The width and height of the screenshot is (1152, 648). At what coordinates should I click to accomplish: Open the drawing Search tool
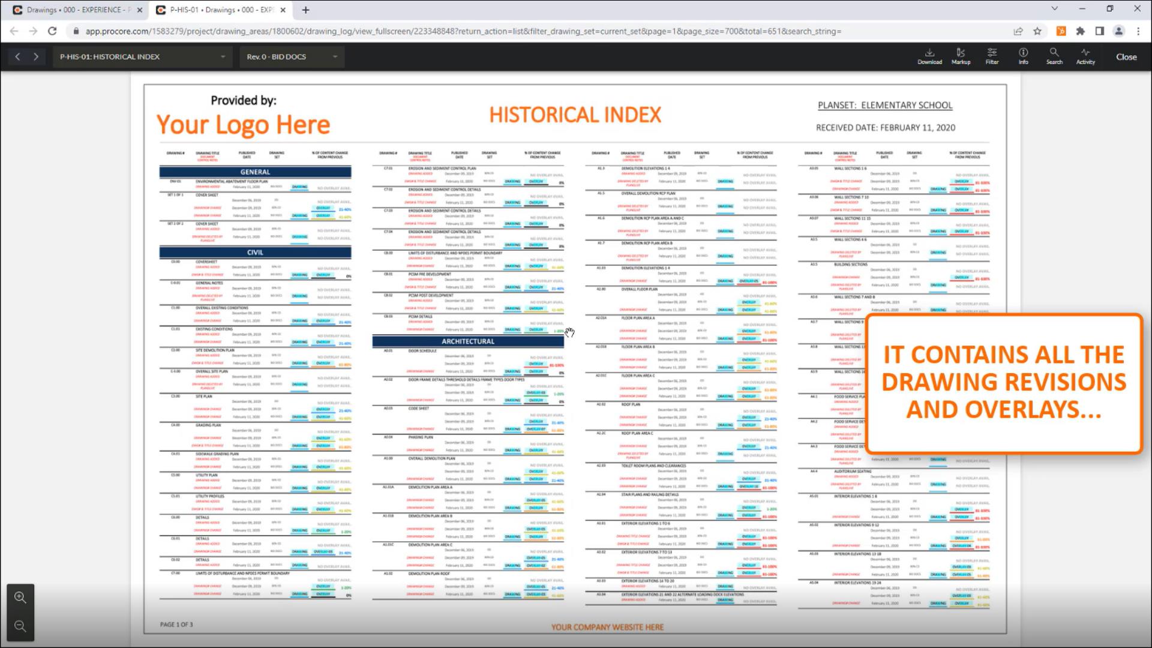1054,56
